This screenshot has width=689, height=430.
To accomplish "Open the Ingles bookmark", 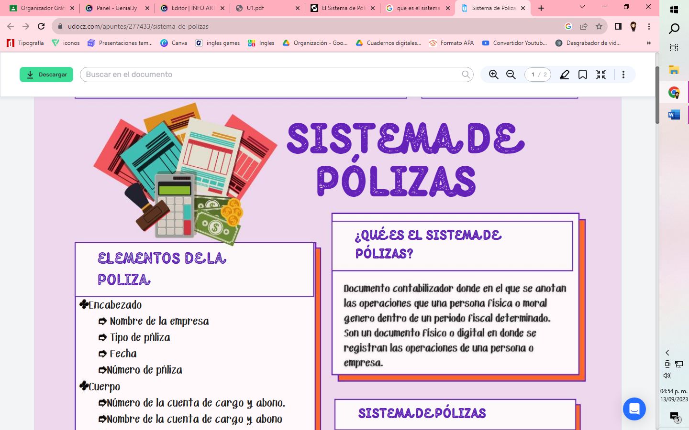I will (x=261, y=43).
